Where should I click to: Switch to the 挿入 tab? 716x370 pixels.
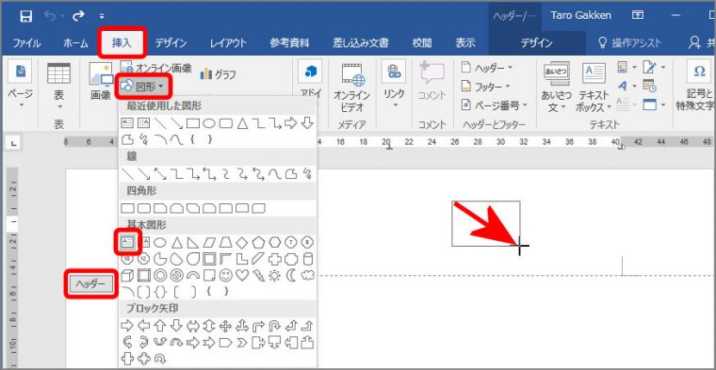pyautogui.click(x=122, y=43)
